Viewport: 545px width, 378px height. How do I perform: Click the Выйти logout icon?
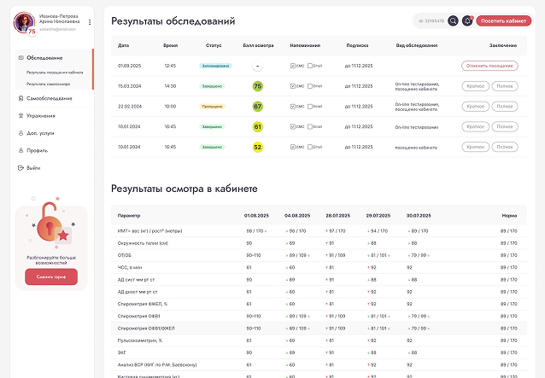[x=21, y=167]
